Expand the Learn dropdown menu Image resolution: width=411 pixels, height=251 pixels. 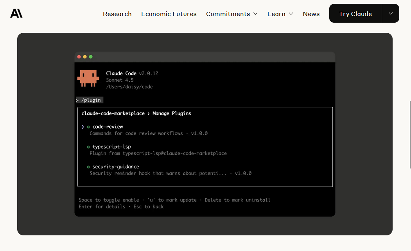coord(280,14)
